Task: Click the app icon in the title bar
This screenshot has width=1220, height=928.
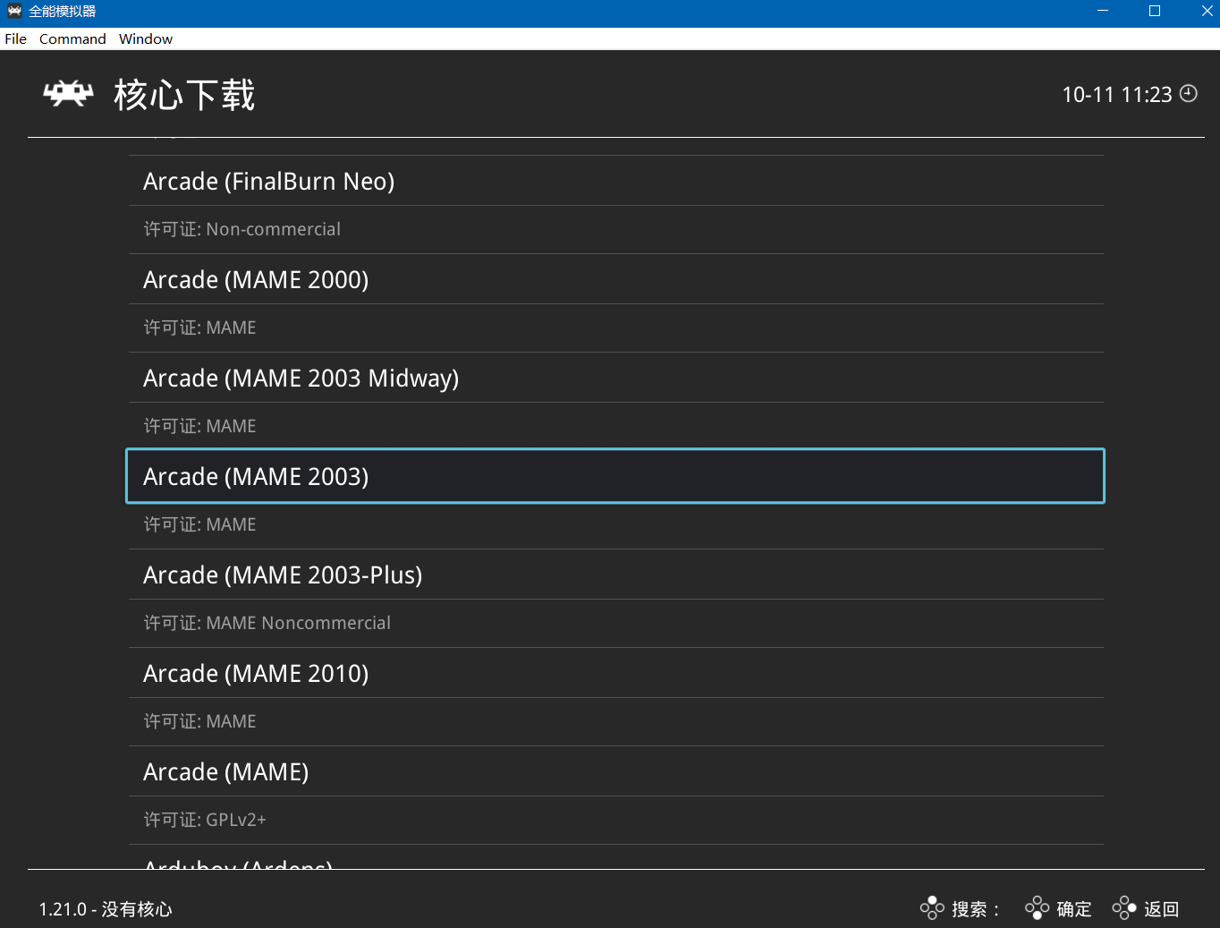Action: [x=14, y=12]
